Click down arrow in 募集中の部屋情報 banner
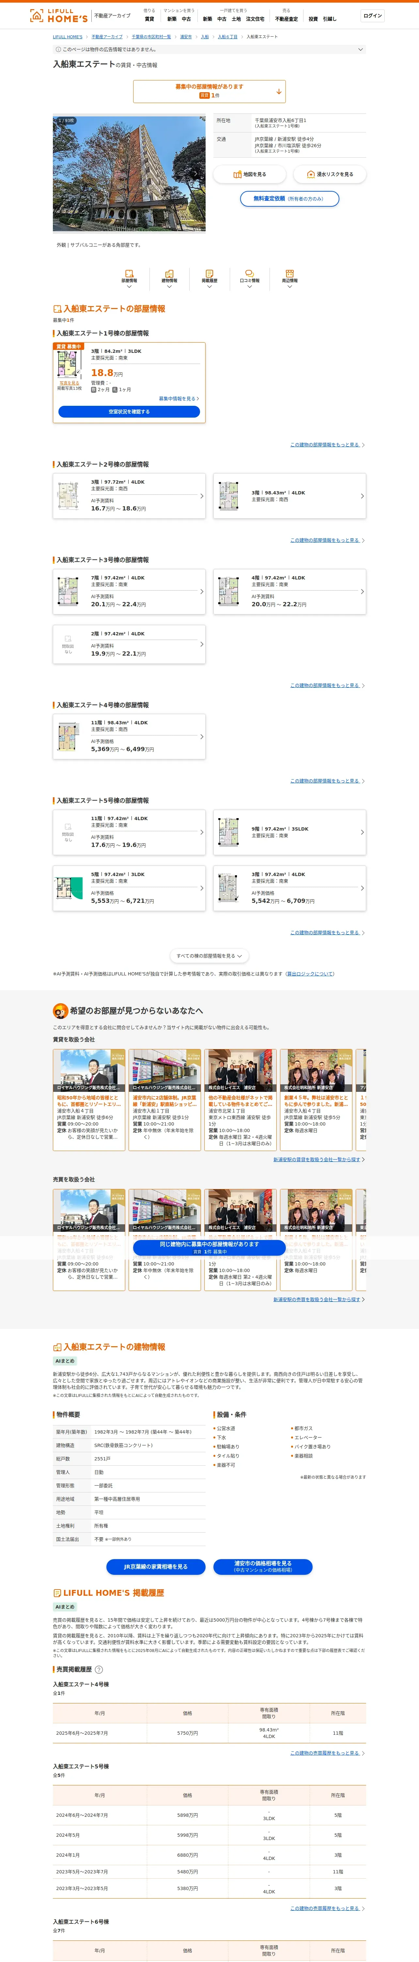The height and width of the screenshot is (1962, 419). [279, 92]
